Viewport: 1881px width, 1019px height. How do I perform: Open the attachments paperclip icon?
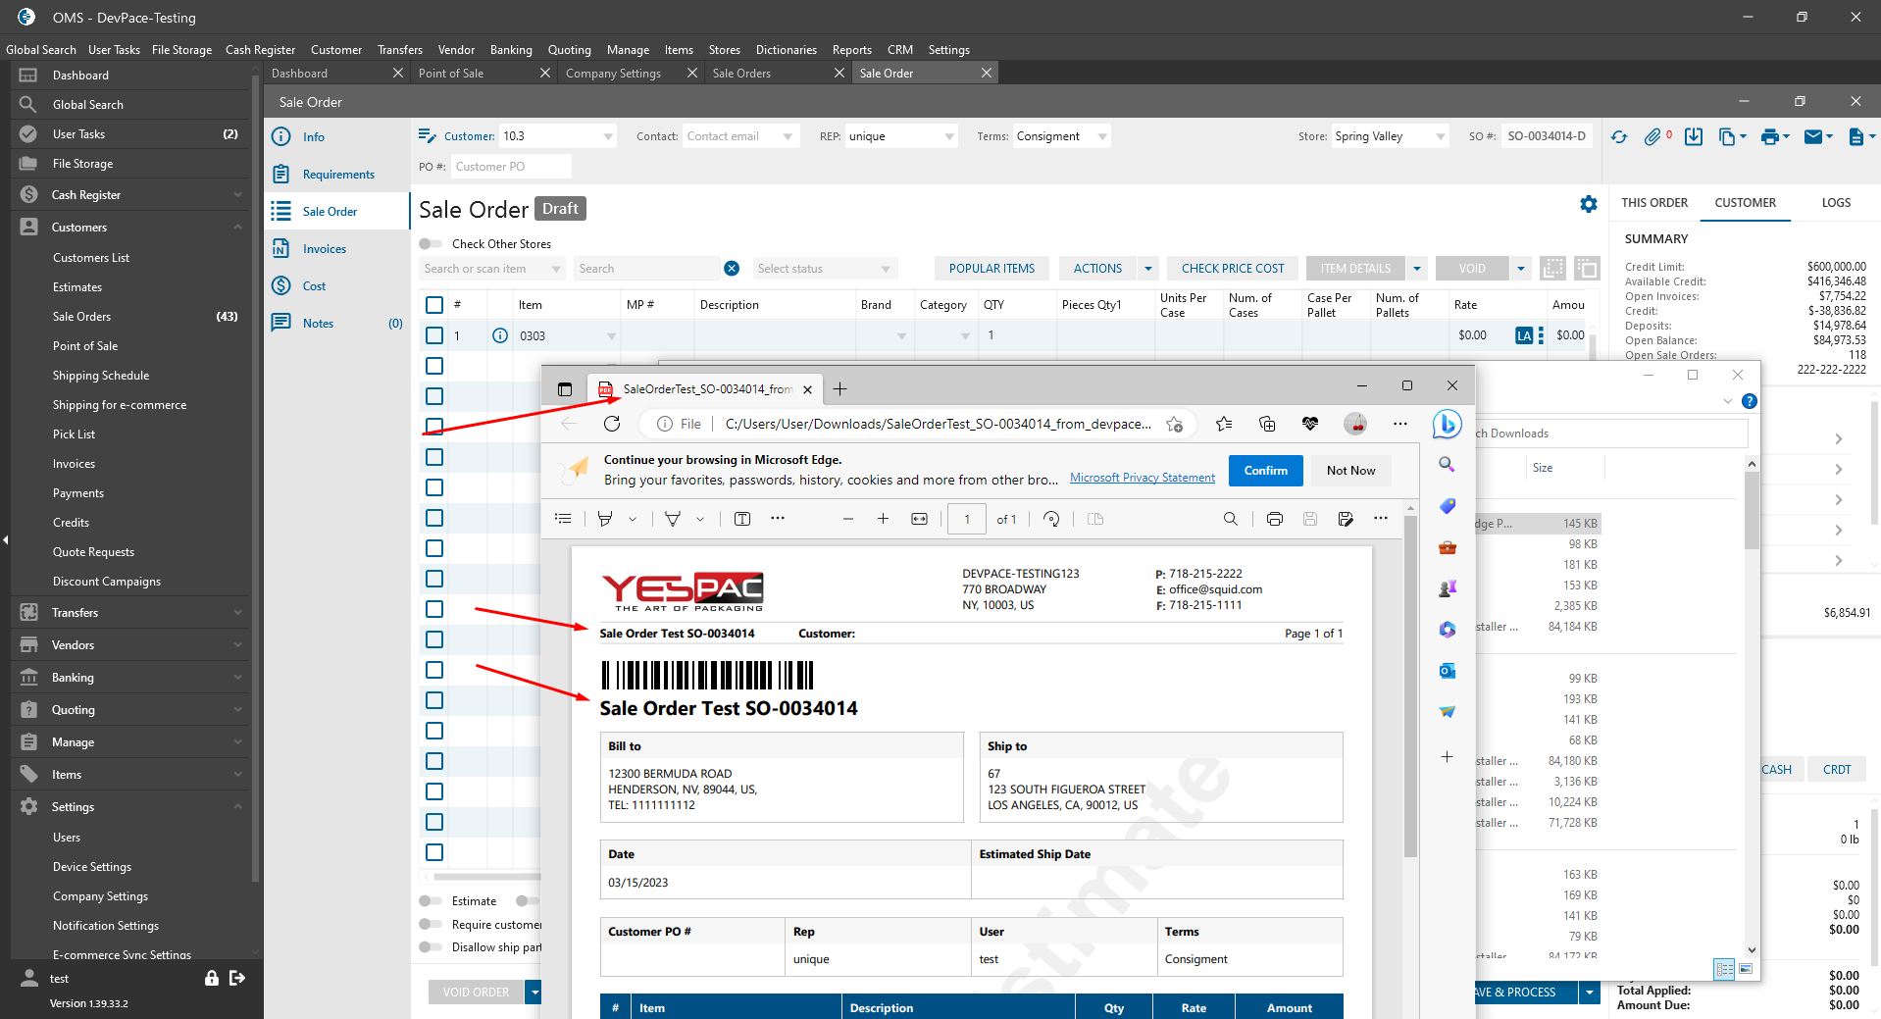click(x=1653, y=137)
